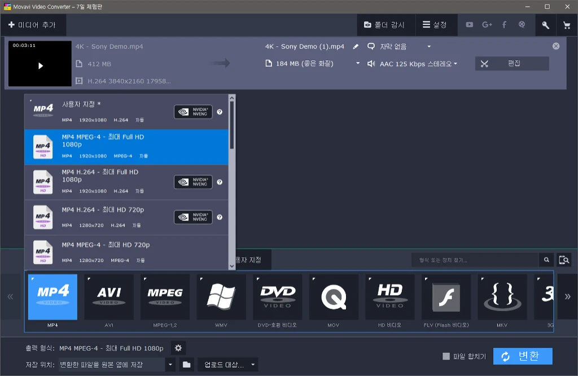Click NVIDIA NVENC badge on H.264 1080p preset
This screenshot has height=376, width=578.
click(193, 182)
